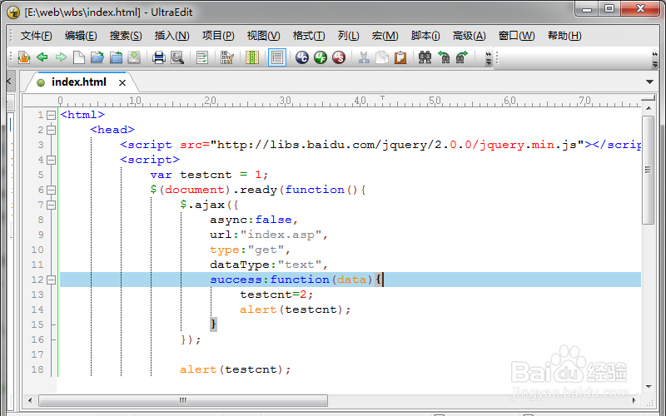This screenshot has width=666, height=416.
Task: Collapse the fold at line 6
Action: pos(51,190)
